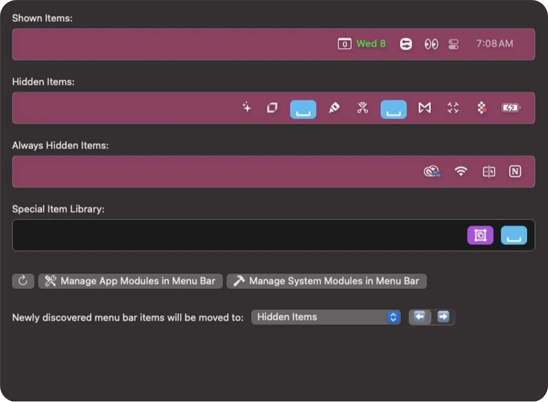Viewport: 548px width, 402px height.
Task: Select the Notion N icon
Action: (x=515, y=171)
